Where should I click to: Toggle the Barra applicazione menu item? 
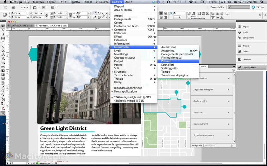[125, 91]
